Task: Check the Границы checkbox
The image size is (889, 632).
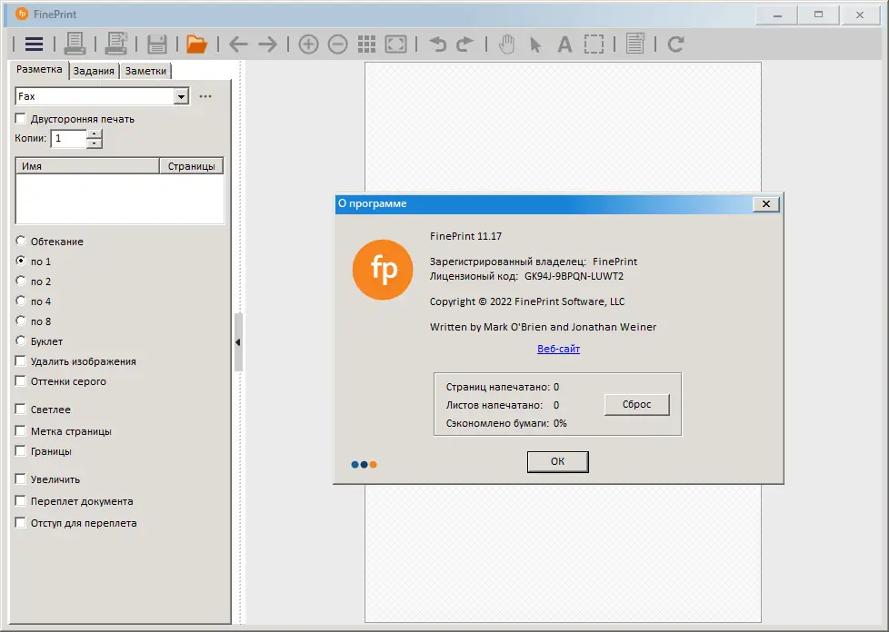Action: coord(20,450)
